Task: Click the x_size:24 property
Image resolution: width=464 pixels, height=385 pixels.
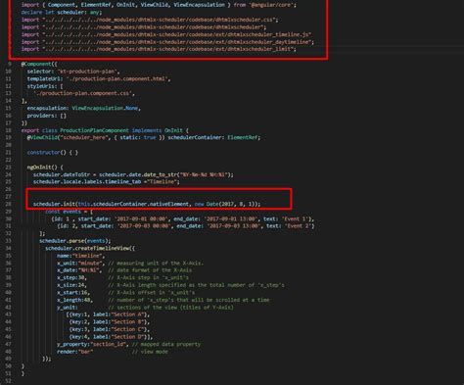Action: click(x=71, y=285)
